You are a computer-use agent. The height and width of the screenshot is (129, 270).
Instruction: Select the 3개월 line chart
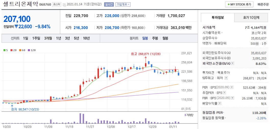[x=48, y=38]
